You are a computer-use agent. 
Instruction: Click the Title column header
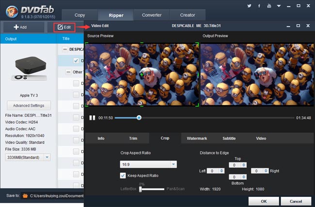coord(70,39)
